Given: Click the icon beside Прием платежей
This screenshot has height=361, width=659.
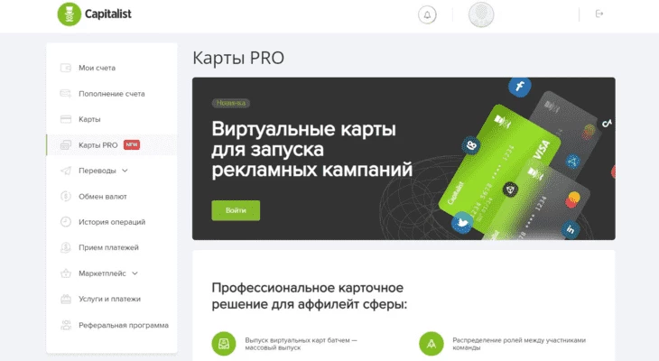Looking at the screenshot, I should tap(66, 247).
